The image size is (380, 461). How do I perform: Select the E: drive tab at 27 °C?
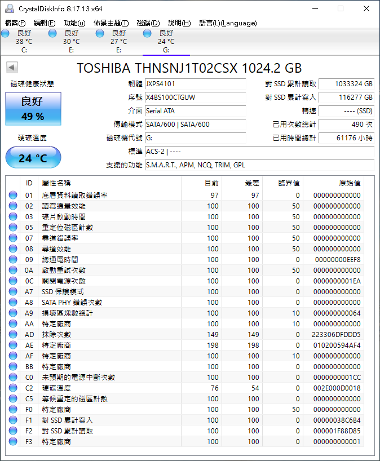tap(119, 42)
